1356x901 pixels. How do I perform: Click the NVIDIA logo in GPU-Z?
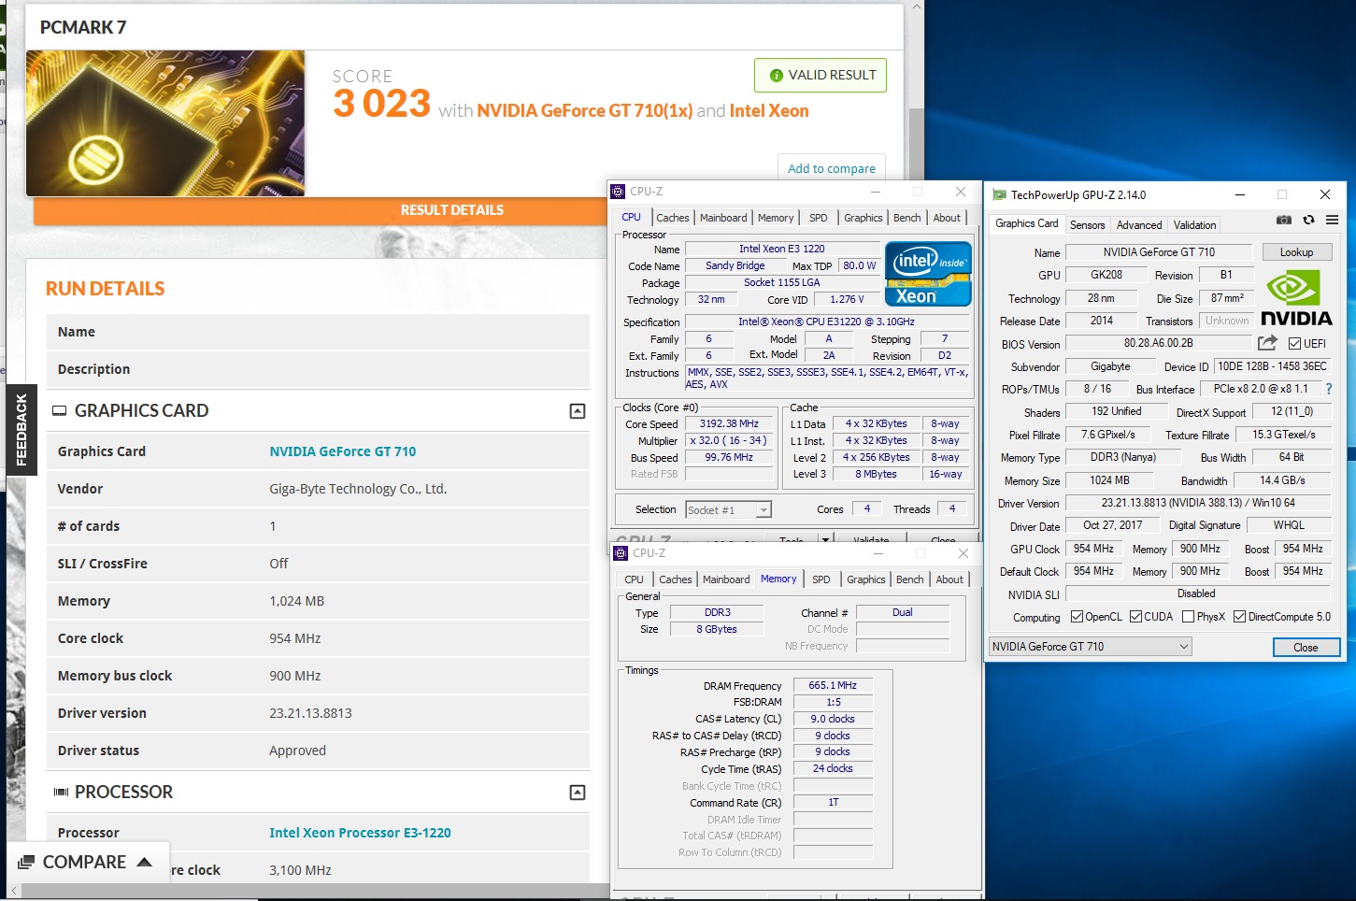click(1296, 297)
